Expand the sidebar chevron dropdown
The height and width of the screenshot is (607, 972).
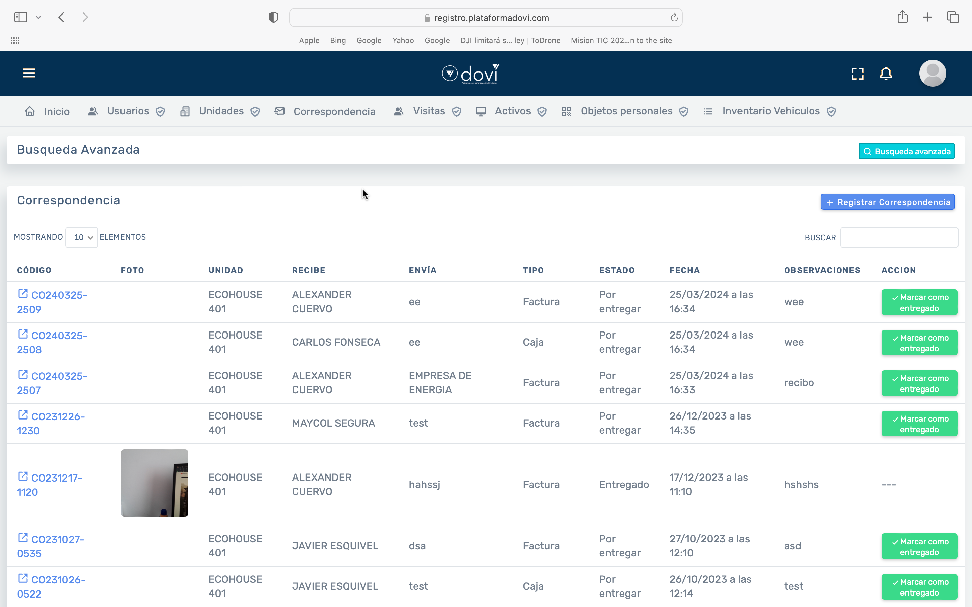pos(38,17)
